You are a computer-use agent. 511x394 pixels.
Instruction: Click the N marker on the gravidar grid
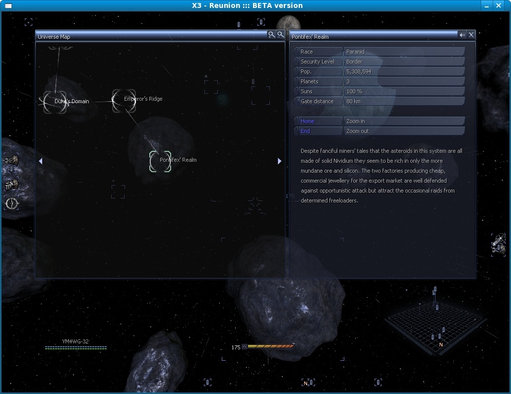tap(441, 344)
